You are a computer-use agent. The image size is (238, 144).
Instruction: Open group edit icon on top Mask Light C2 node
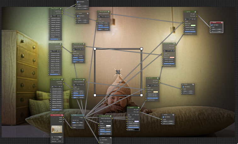coord(60,9)
